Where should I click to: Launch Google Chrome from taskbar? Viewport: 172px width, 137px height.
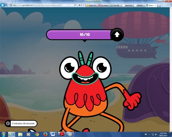click(37, 134)
